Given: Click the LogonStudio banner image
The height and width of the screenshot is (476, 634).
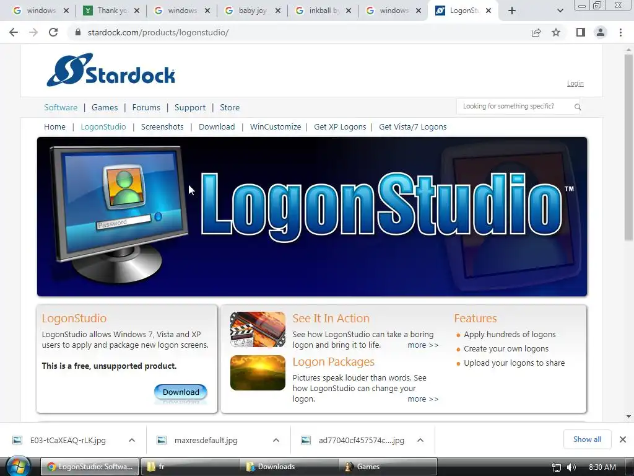Looking at the screenshot, I should (x=312, y=216).
